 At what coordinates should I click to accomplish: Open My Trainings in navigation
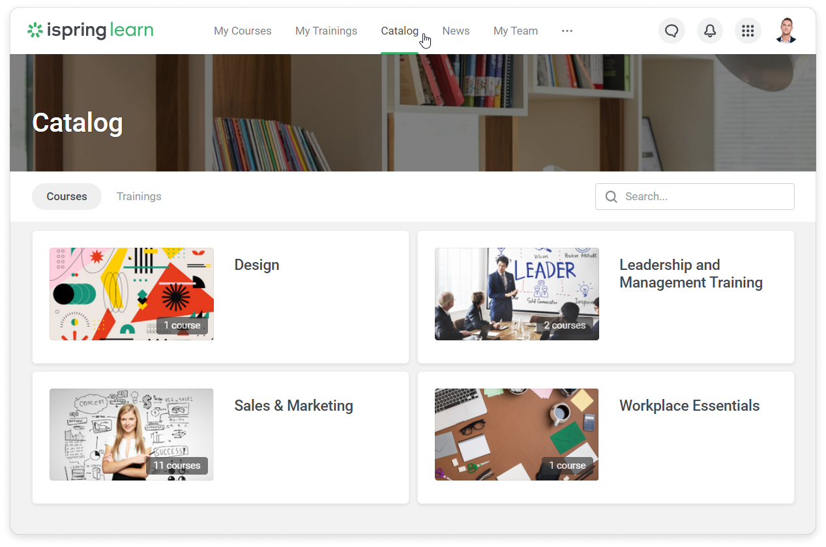(x=326, y=31)
